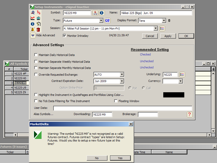This screenshot has width=217, height=163.
Task: Click the Underlying field showing NI225
Action: [x=170, y=75]
